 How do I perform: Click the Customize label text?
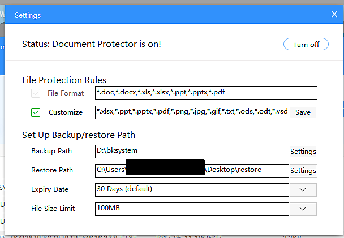[x=66, y=112]
